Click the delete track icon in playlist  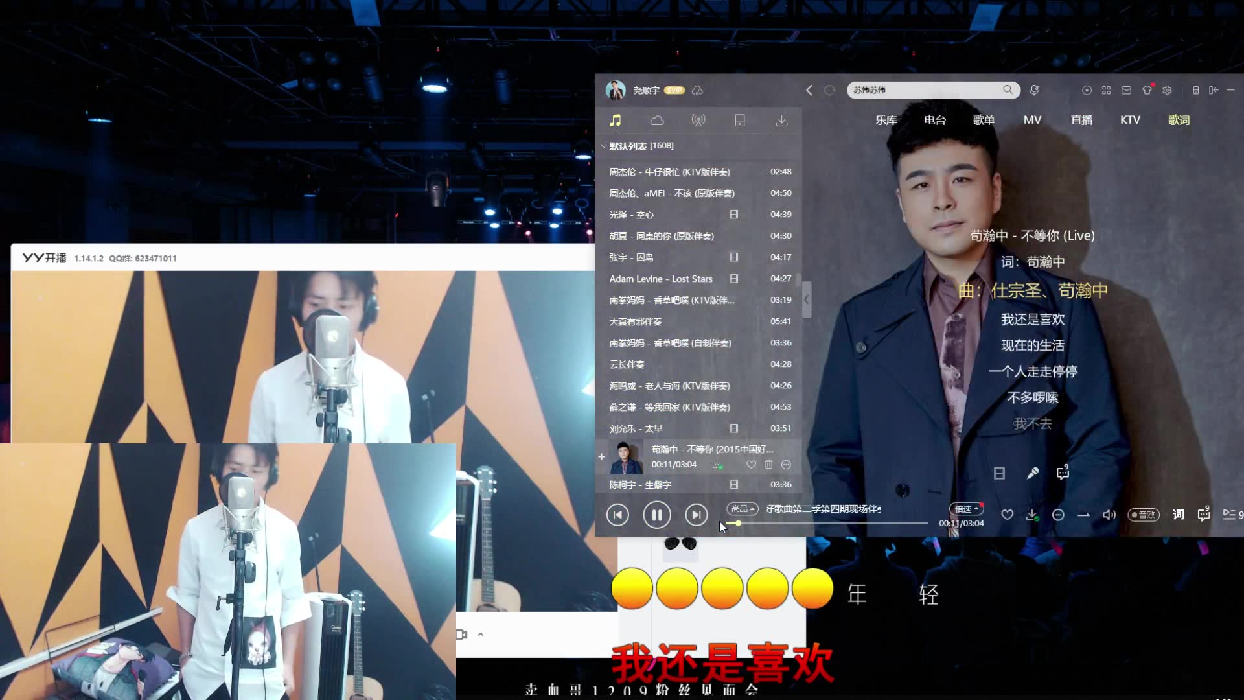pyautogui.click(x=768, y=465)
